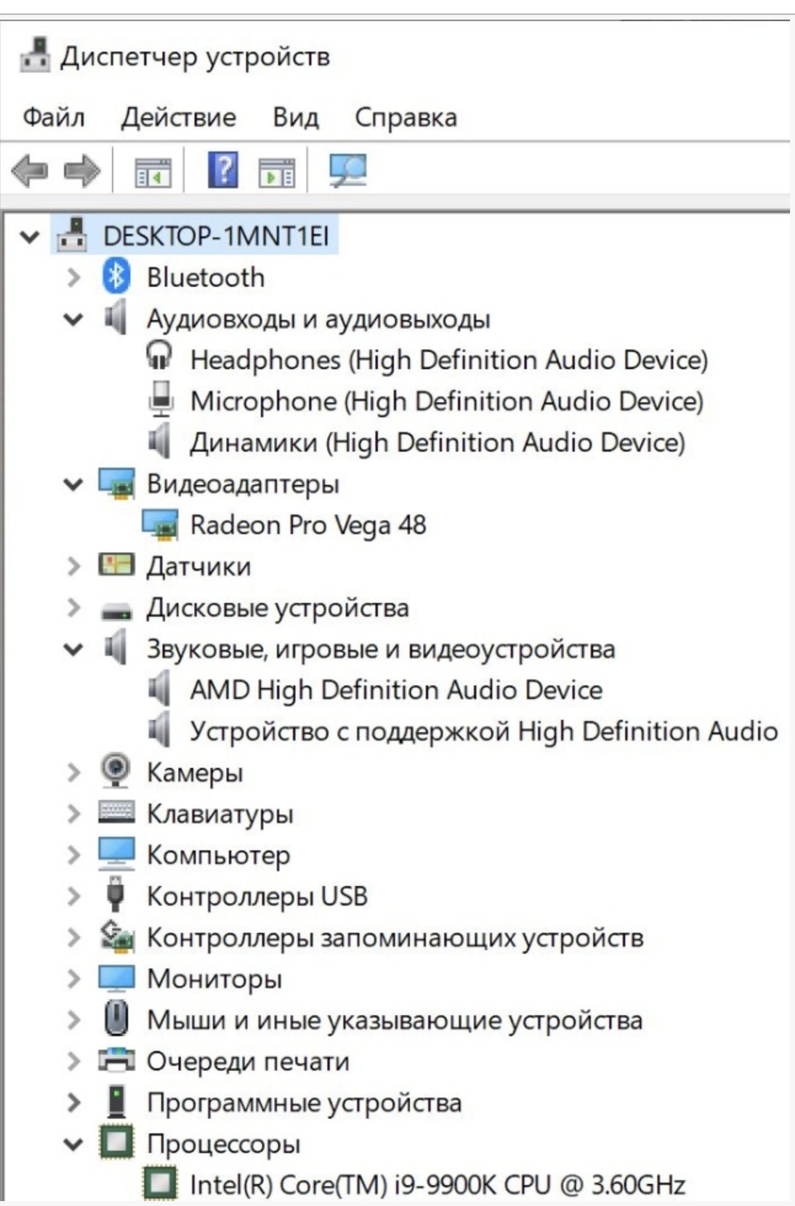Open the blue question mark Help icon

(x=223, y=170)
